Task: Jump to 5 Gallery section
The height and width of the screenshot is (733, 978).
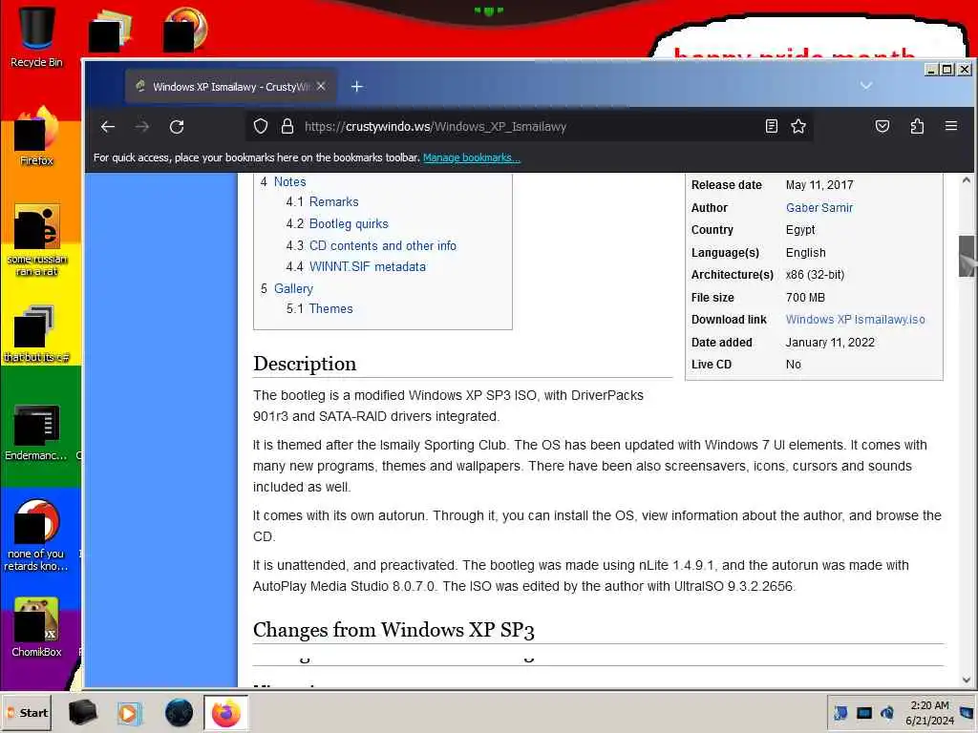Action: point(293,288)
